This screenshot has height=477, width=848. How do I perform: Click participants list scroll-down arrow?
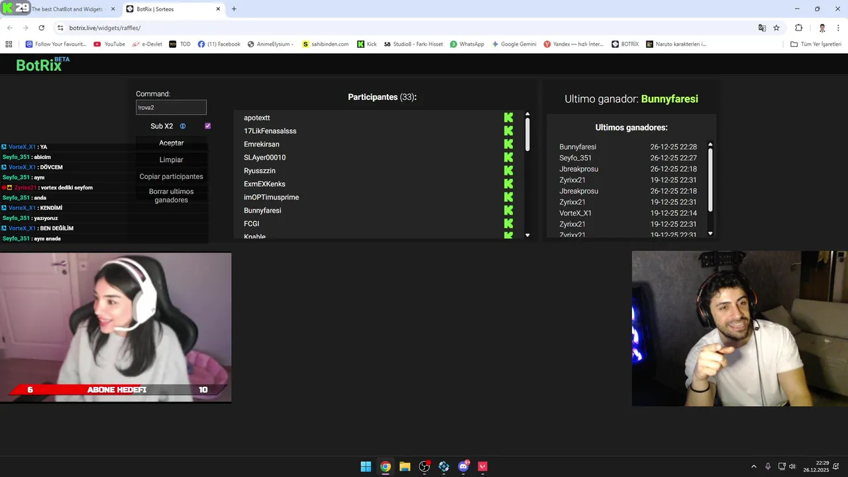527,235
